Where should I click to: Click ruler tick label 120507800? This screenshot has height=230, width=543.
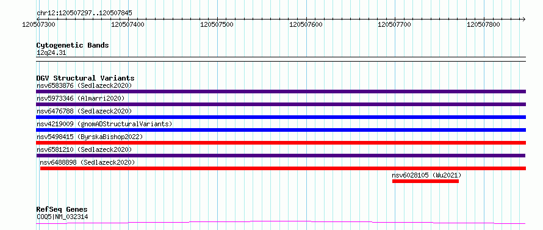483,24
